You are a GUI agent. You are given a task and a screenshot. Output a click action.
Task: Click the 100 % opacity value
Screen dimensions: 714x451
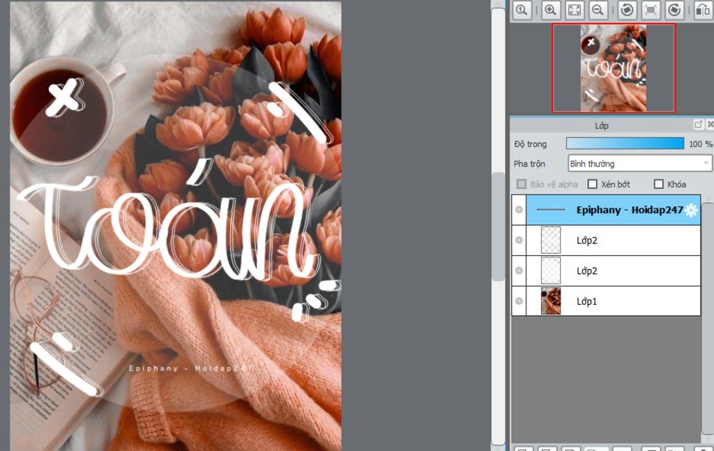point(700,144)
